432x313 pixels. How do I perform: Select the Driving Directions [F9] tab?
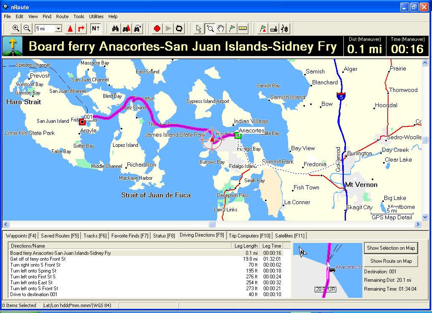point(202,235)
